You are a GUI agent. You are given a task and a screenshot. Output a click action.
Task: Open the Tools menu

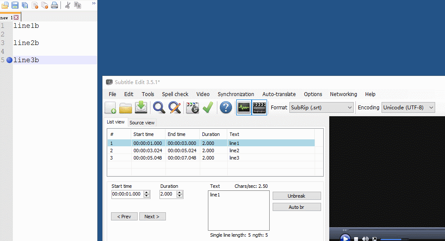tap(148, 94)
